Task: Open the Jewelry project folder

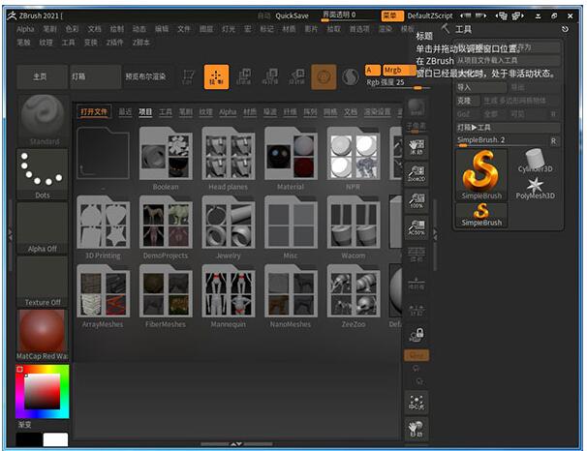Action: pos(229,223)
